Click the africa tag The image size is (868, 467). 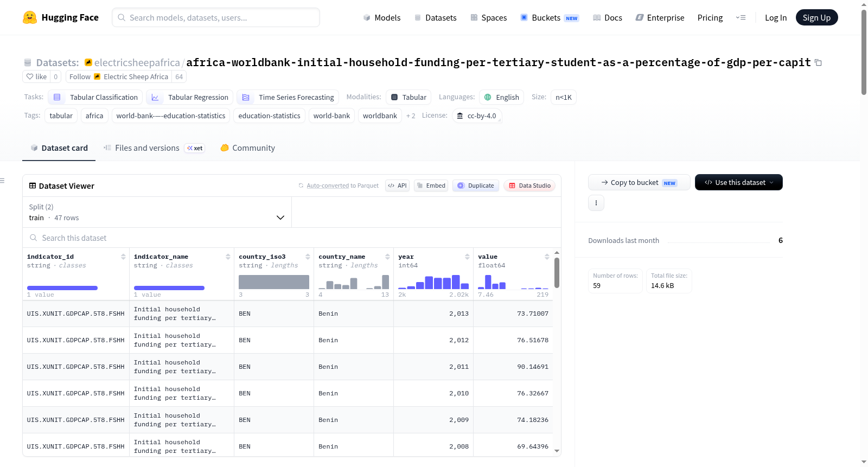coord(94,116)
